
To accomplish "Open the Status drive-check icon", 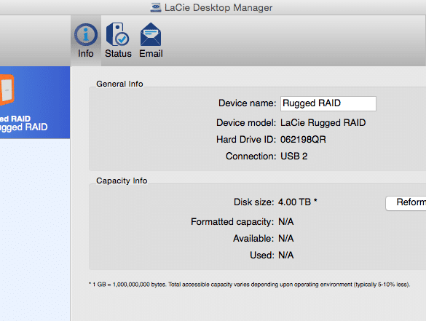I will pyautogui.click(x=118, y=34).
